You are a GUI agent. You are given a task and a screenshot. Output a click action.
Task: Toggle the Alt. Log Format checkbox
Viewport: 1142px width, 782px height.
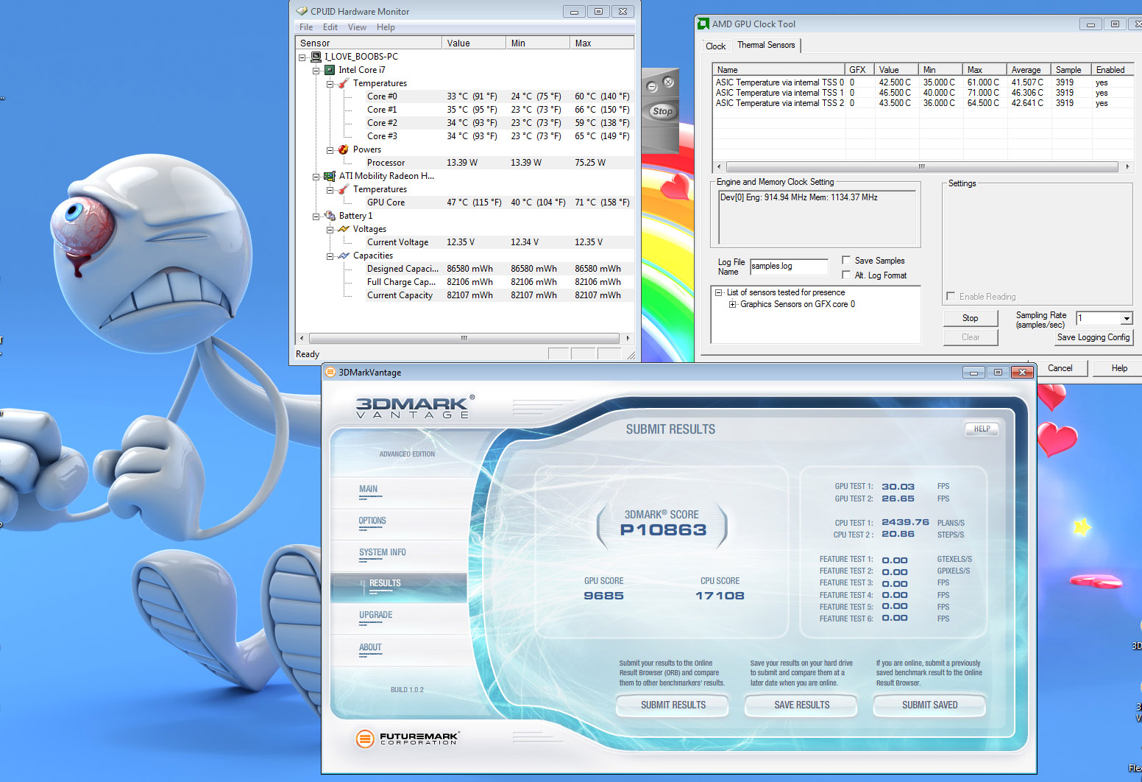846,275
